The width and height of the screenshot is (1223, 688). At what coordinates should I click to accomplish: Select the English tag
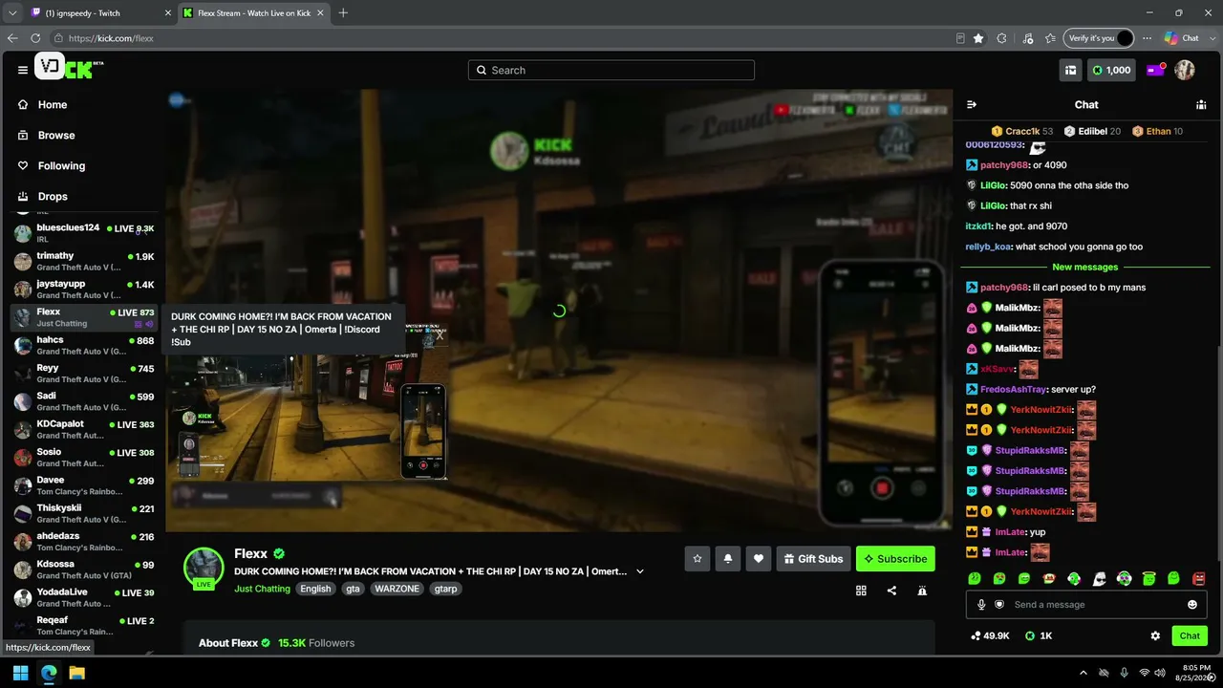coord(315,589)
